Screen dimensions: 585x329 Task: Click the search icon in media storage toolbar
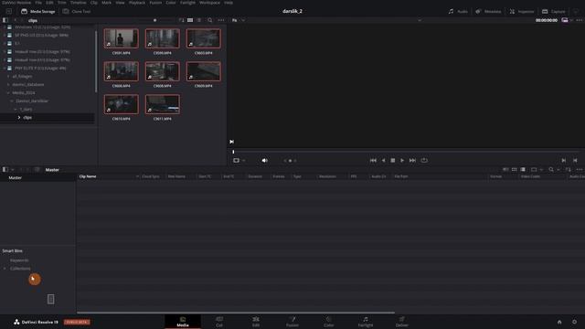tap(210, 20)
